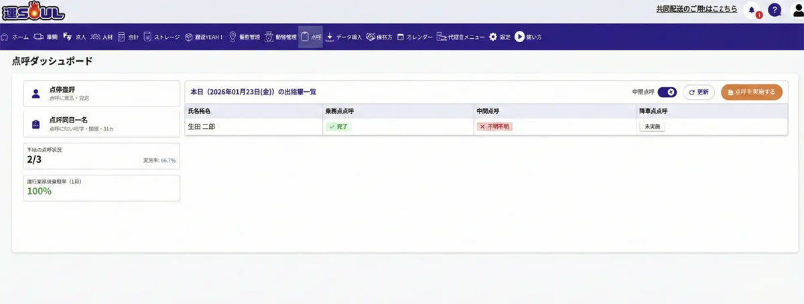Click the 2/3 roll call status card
804x304 pixels.
point(101,156)
